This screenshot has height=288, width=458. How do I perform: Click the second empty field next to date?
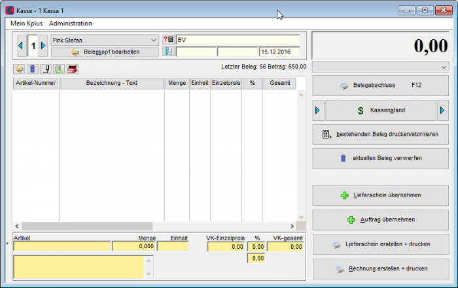pyautogui.click(x=238, y=52)
